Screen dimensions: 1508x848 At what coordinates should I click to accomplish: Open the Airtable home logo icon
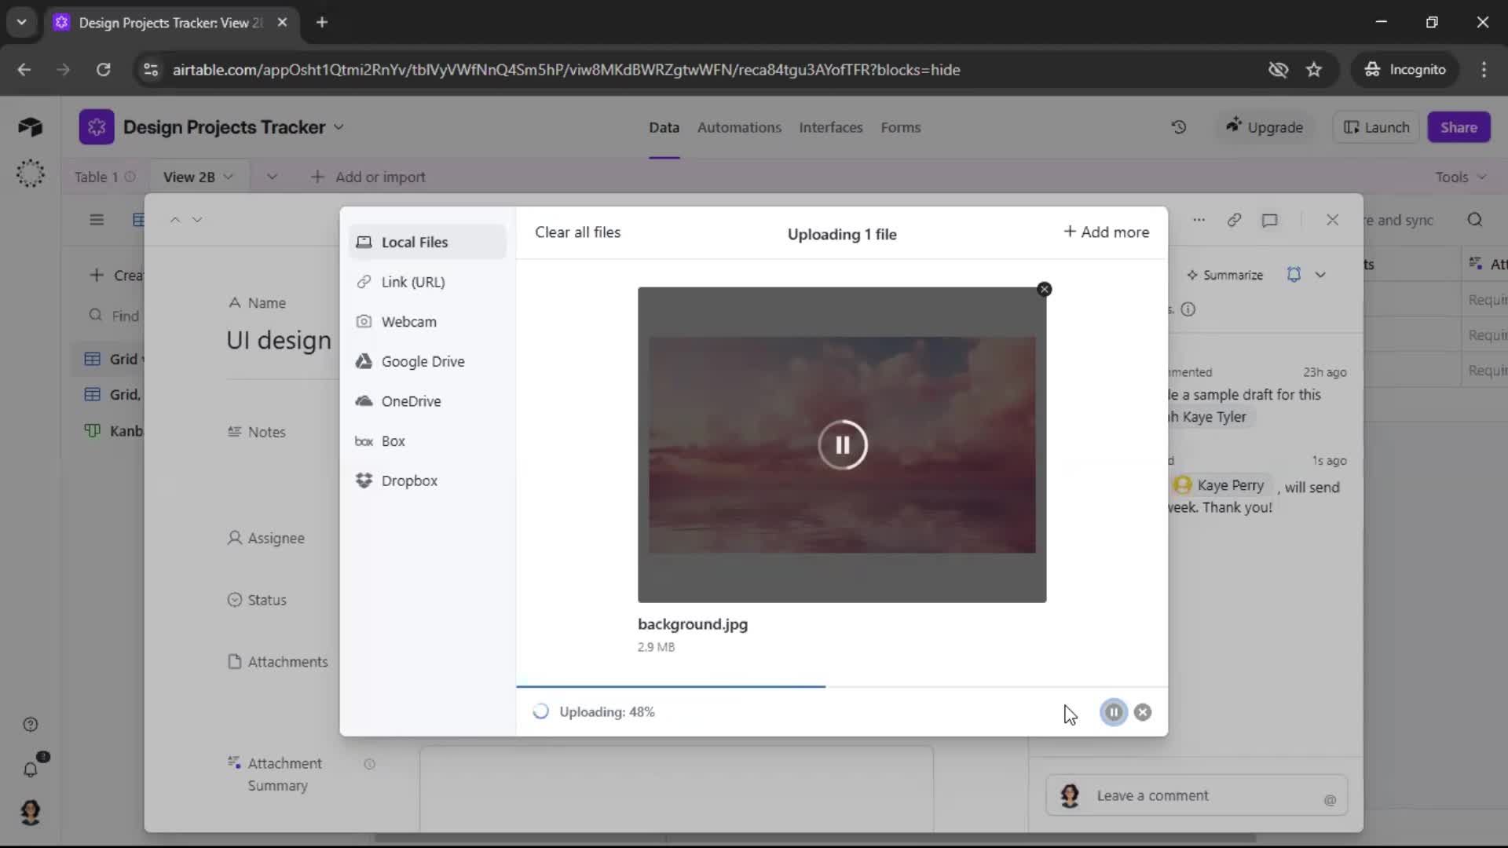coord(30,127)
